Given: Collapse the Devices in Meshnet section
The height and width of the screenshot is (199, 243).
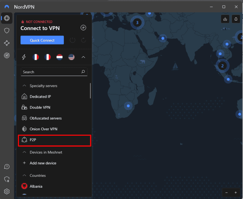Looking at the screenshot, I should [24, 152].
